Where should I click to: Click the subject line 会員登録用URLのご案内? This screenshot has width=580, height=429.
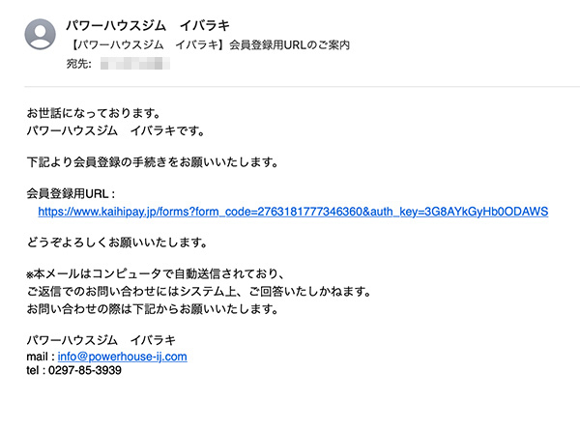pos(210,44)
